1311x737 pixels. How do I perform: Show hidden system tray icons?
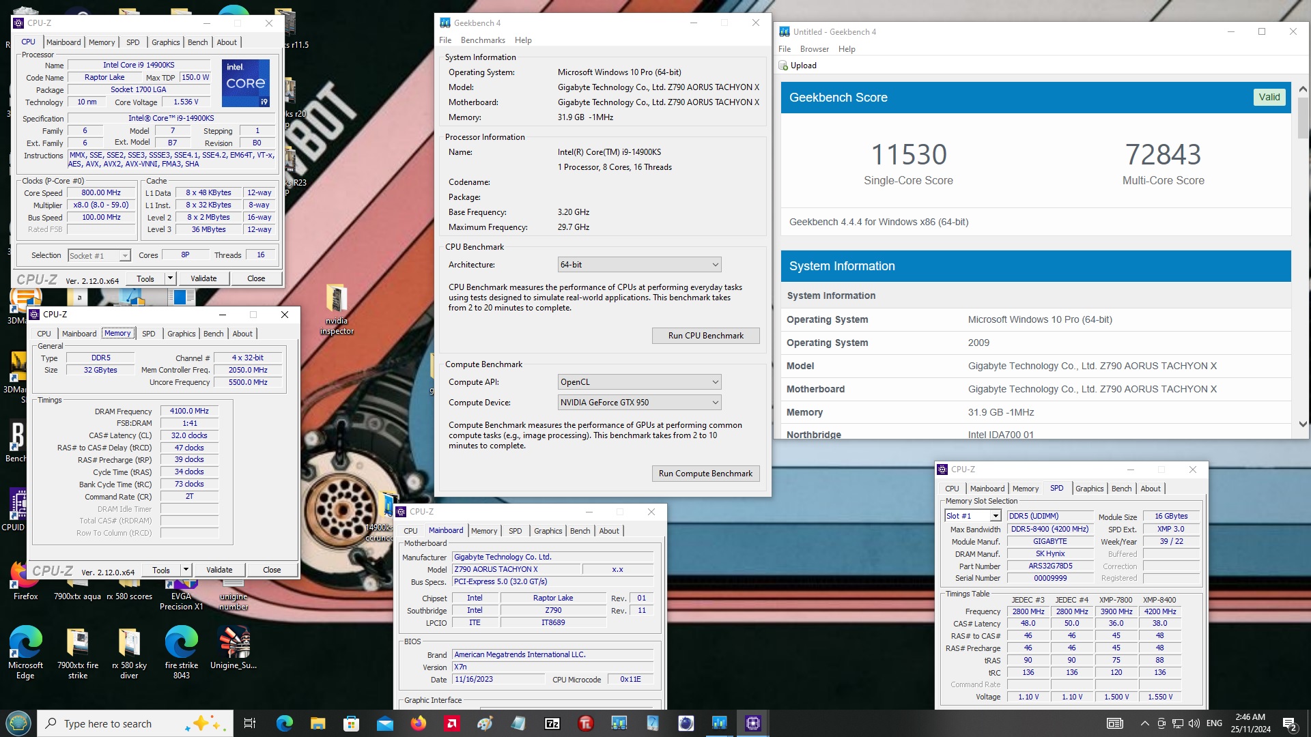(1144, 723)
